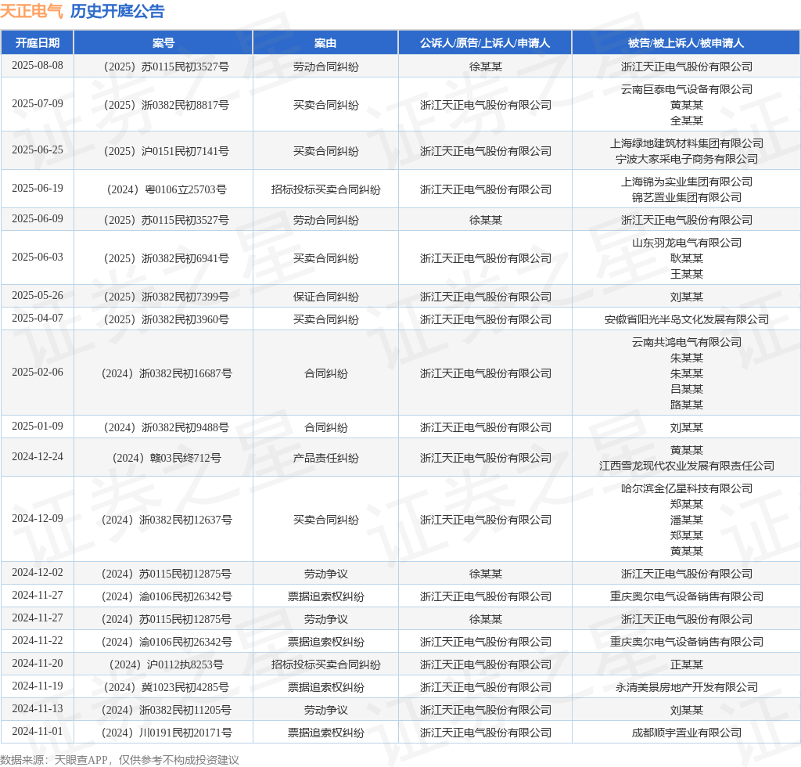Select the 被告/被上诉人/被申请人 column header
Image resolution: width=801 pixels, height=767 pixels.
(686, 43)
